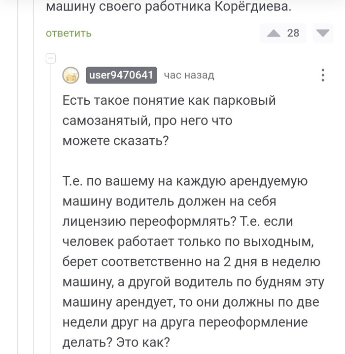Viewport: 345px width, 354px height.
Task: Click the "ответить" reply link
Action: coord(69,33)
